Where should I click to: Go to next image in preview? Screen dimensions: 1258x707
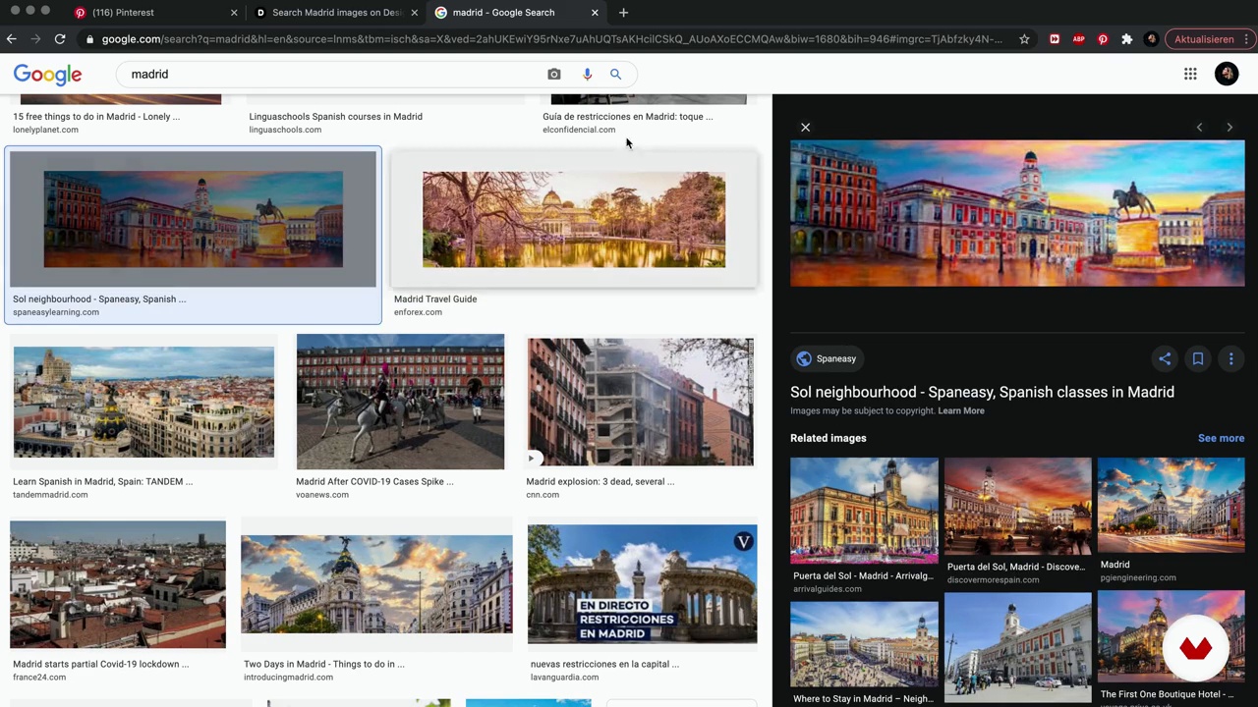1229,127
